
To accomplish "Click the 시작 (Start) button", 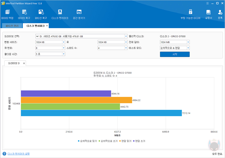I will [175, 54].
